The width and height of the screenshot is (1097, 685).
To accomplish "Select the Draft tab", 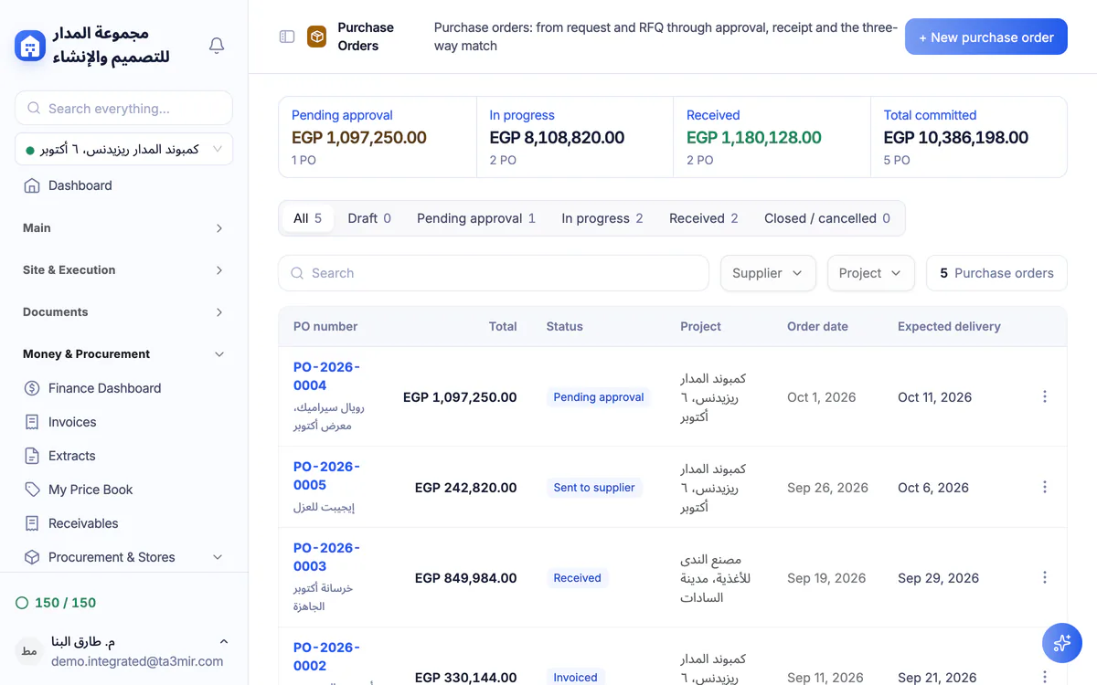I will (369, 218).
